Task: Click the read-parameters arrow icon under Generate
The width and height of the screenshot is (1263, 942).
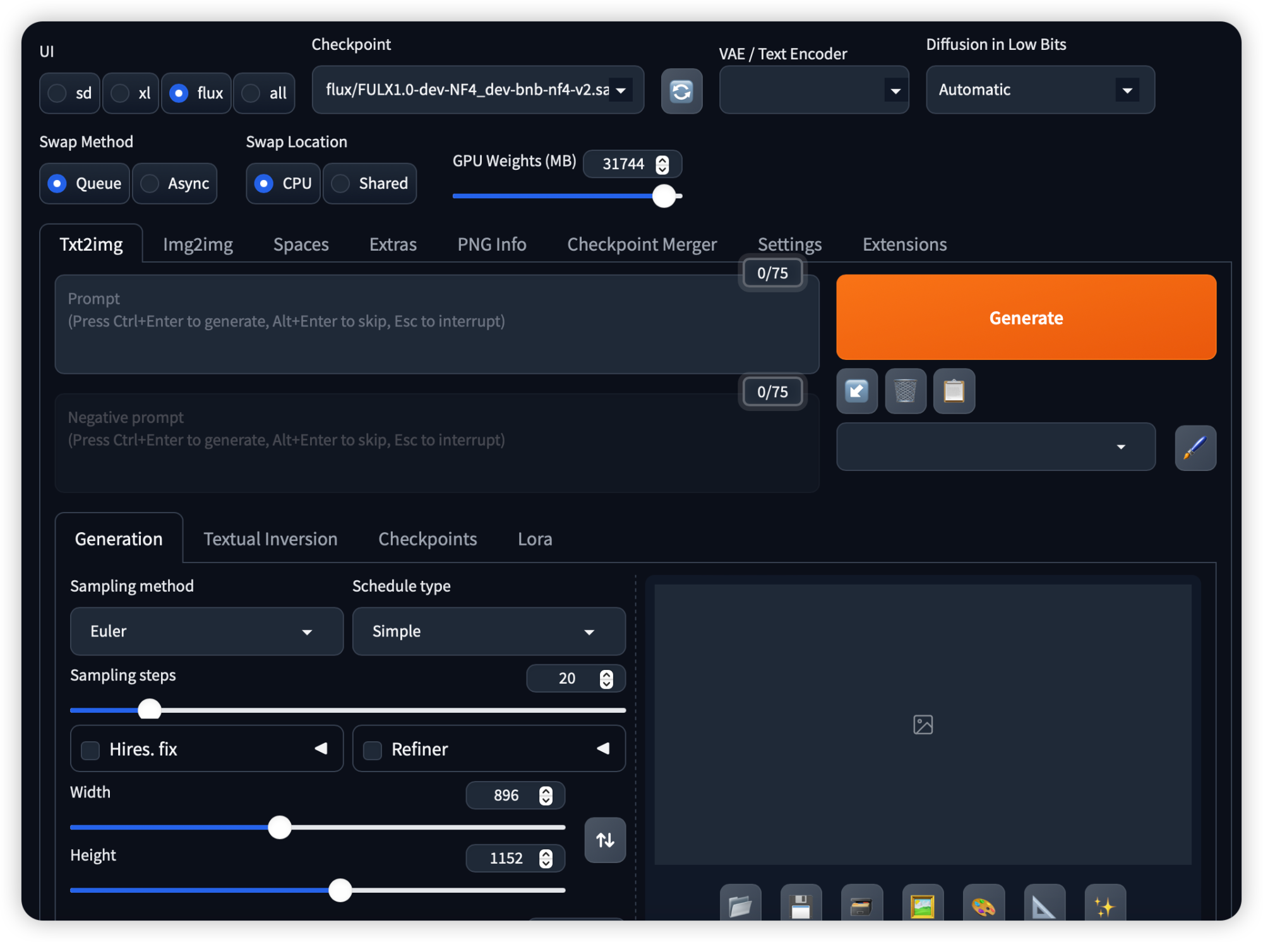Action: pos(857,391)
